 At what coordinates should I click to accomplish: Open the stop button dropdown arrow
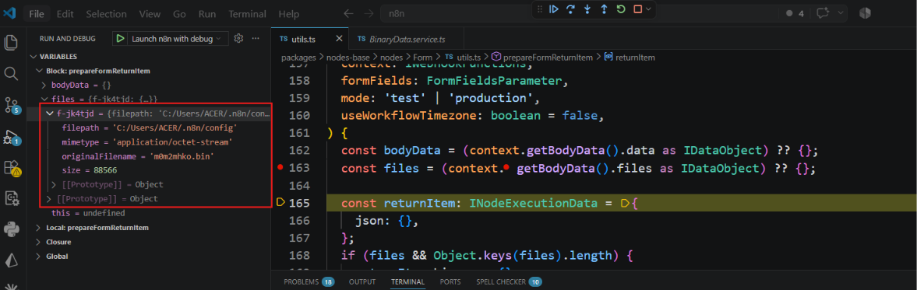click(x=649, y=9)
